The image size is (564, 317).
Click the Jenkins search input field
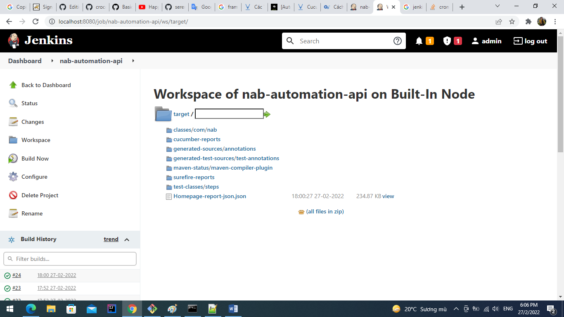[x=344, y=41]
